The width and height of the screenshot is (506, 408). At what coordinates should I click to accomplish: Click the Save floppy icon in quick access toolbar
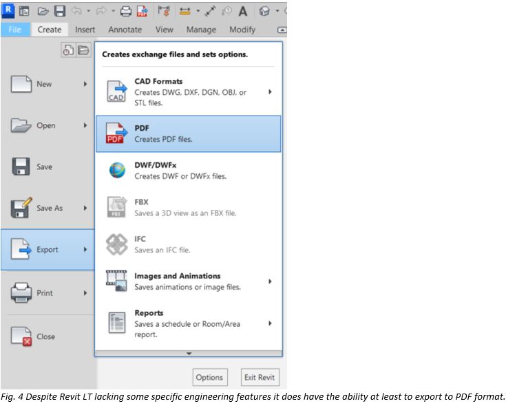click(x=60, y=11)
